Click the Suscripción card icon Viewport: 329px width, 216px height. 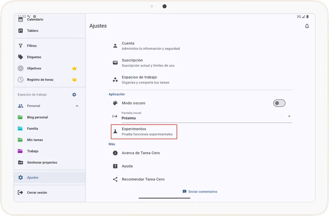coord(115,63)
